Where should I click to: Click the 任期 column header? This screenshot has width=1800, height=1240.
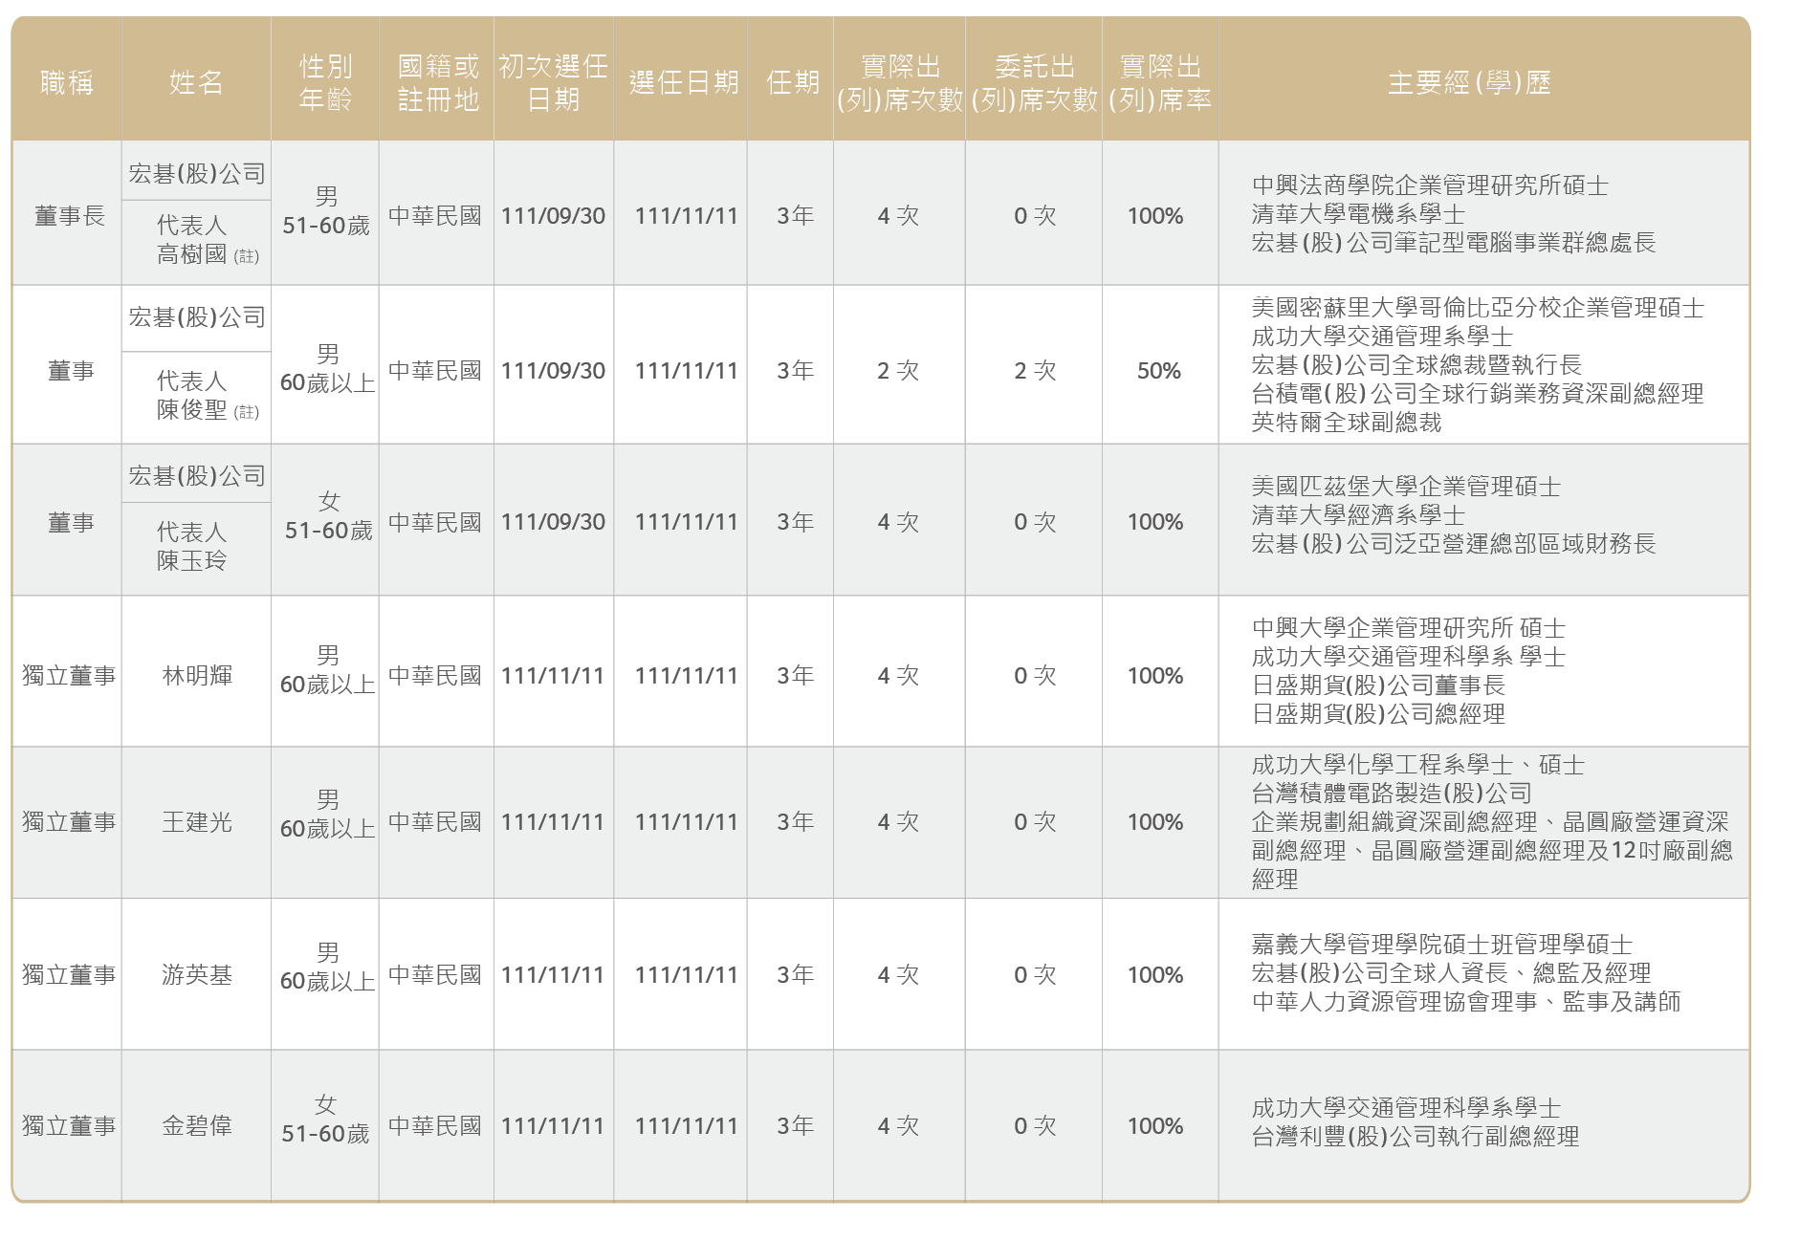[x=793, y=83]
